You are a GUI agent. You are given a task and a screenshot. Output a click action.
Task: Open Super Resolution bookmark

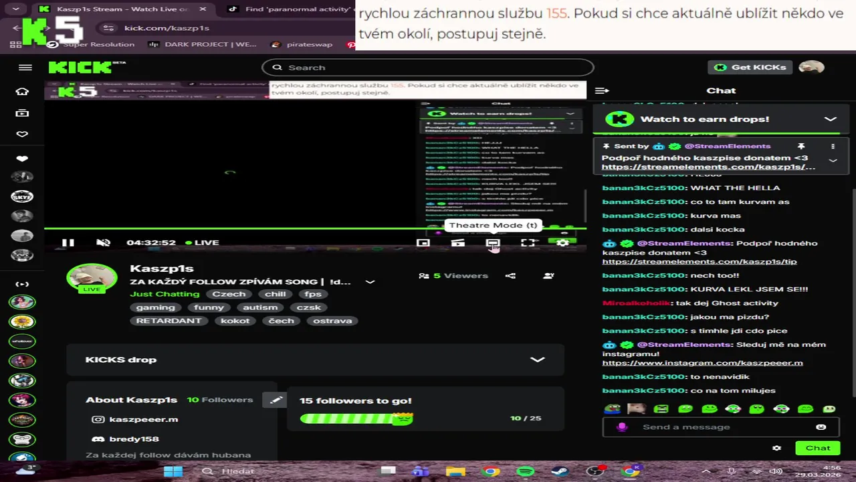point(92,44)
